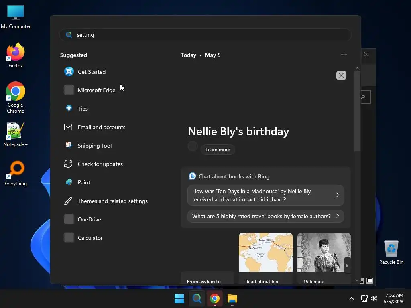Open Themes and related settings
This screenshot has width=411, height=308.
(106, 201)
